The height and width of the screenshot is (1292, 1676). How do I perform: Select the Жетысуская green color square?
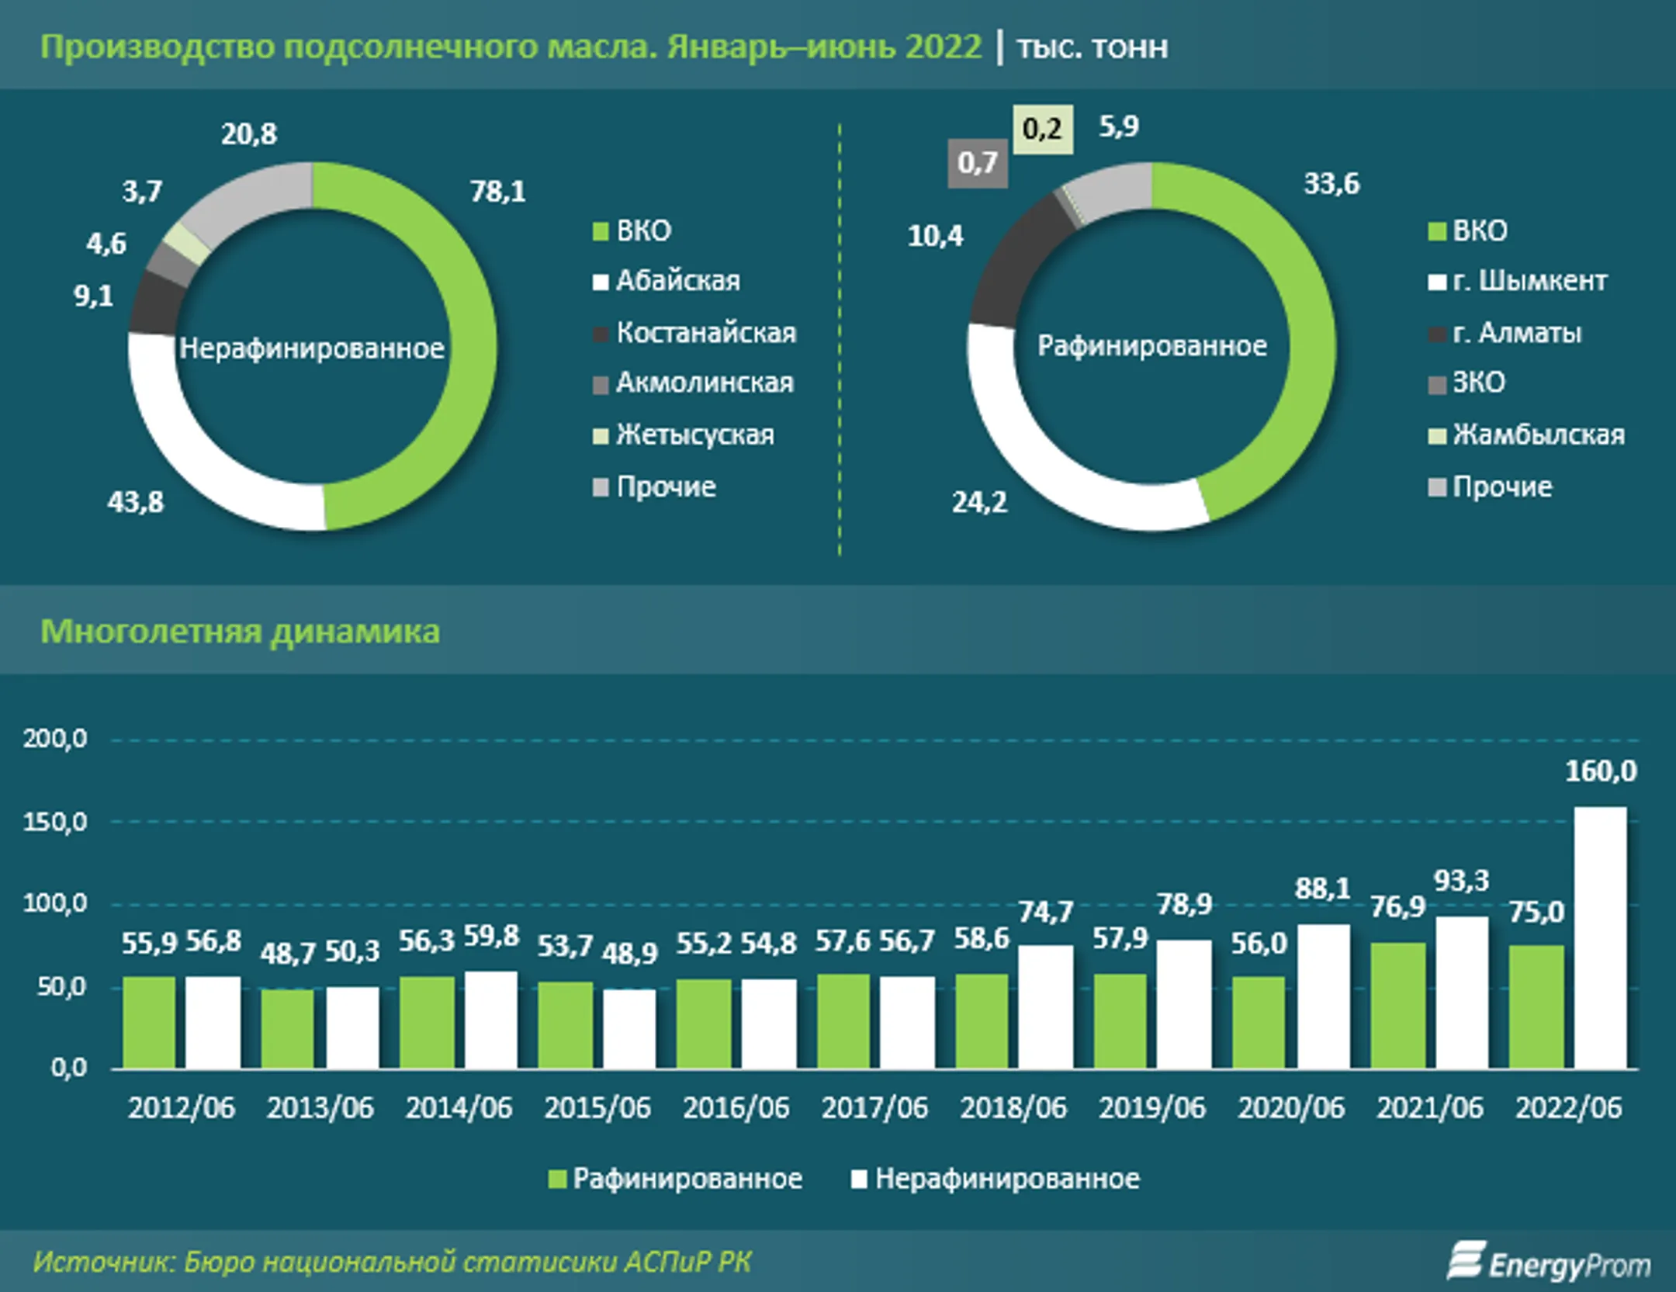click(601, 436)
